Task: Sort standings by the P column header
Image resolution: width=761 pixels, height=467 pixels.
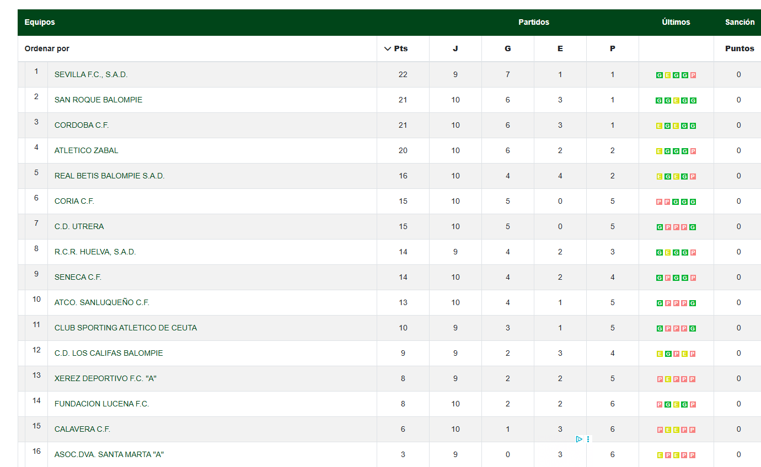Action: 612,48
